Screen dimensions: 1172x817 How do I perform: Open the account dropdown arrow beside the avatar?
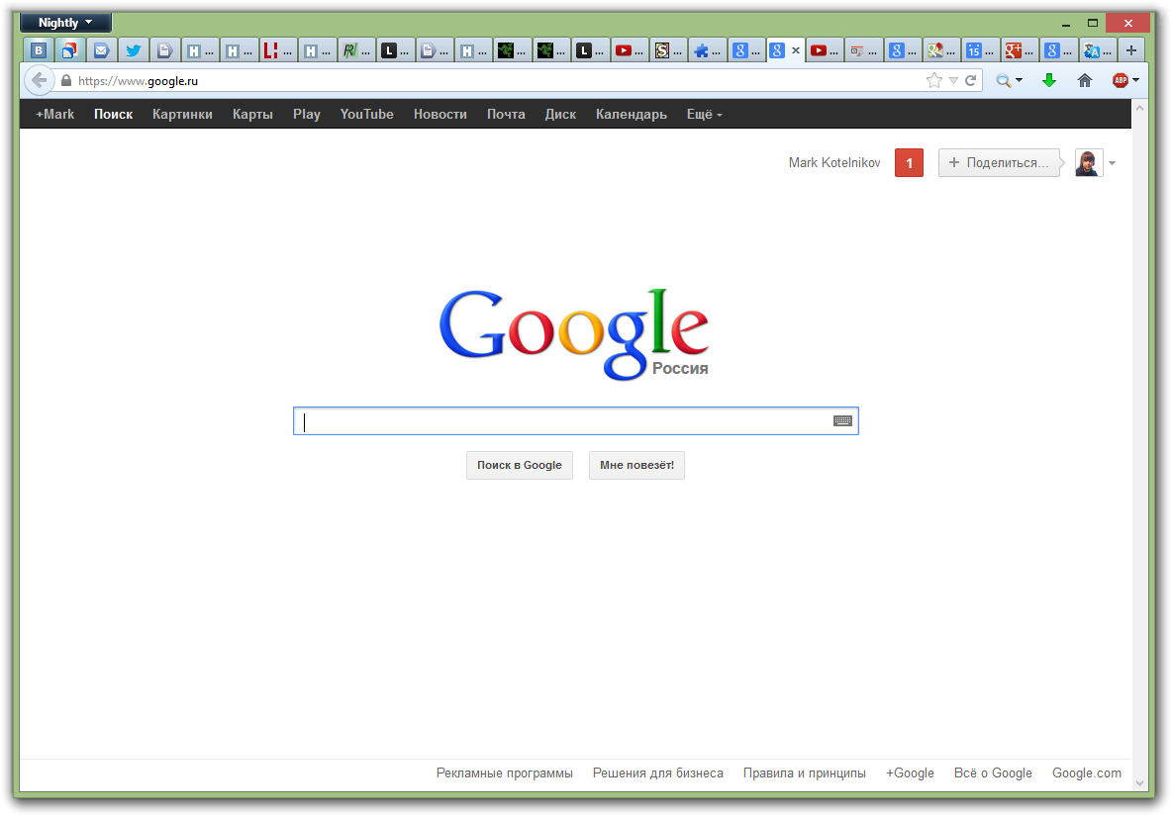click(1113, 163)
